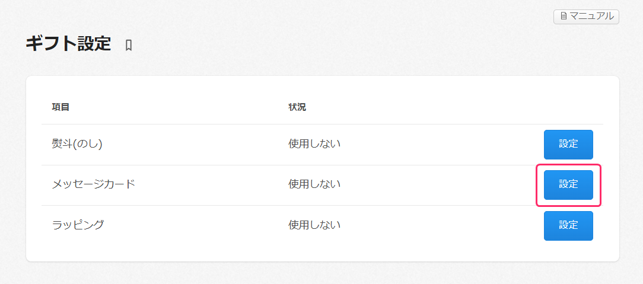Image resolution: width=643 pixels, height=284 pixels.
Task: Select the 項目 column header
Action: click(x=61, y=107)
